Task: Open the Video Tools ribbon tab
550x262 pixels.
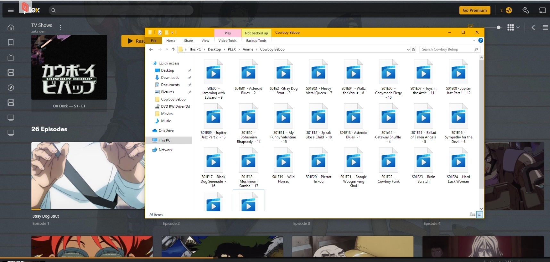Action: (227, 41)
